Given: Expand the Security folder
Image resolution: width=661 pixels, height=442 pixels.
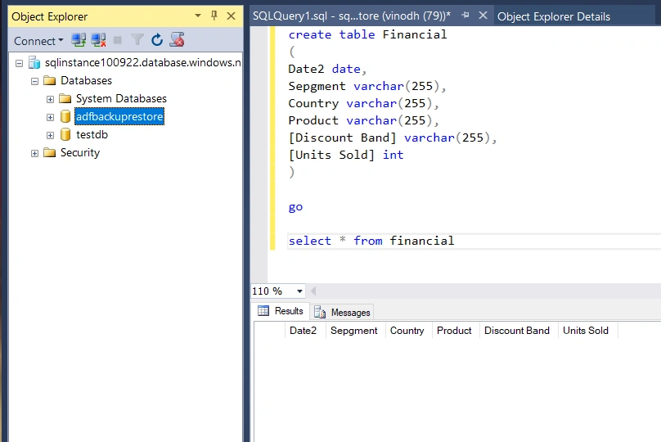Looking at the screenshot, I should 34,154.
